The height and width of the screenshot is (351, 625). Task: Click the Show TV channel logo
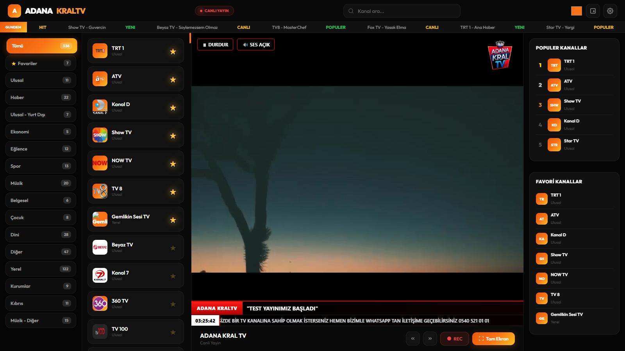(100, 135)
